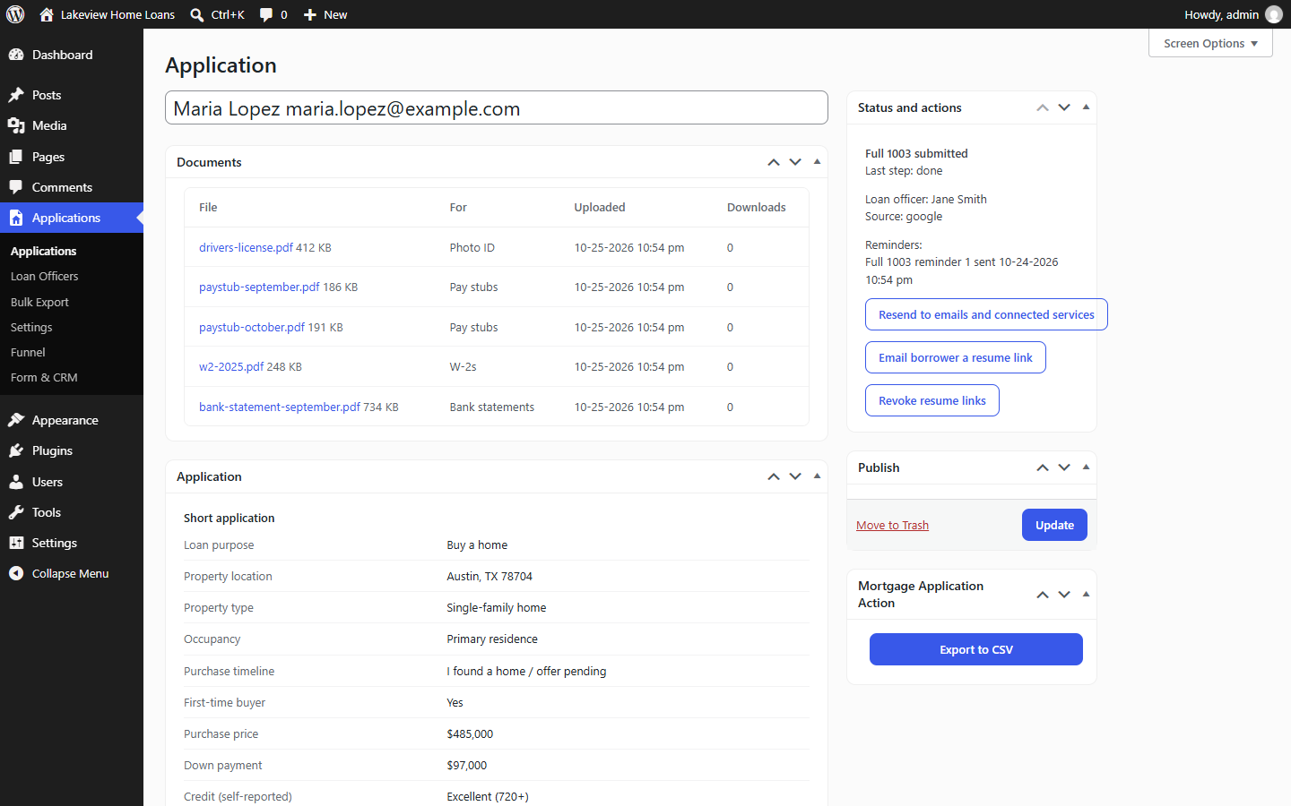
Task: Click Move to Trash link
Action: click(x=892, y=526)
